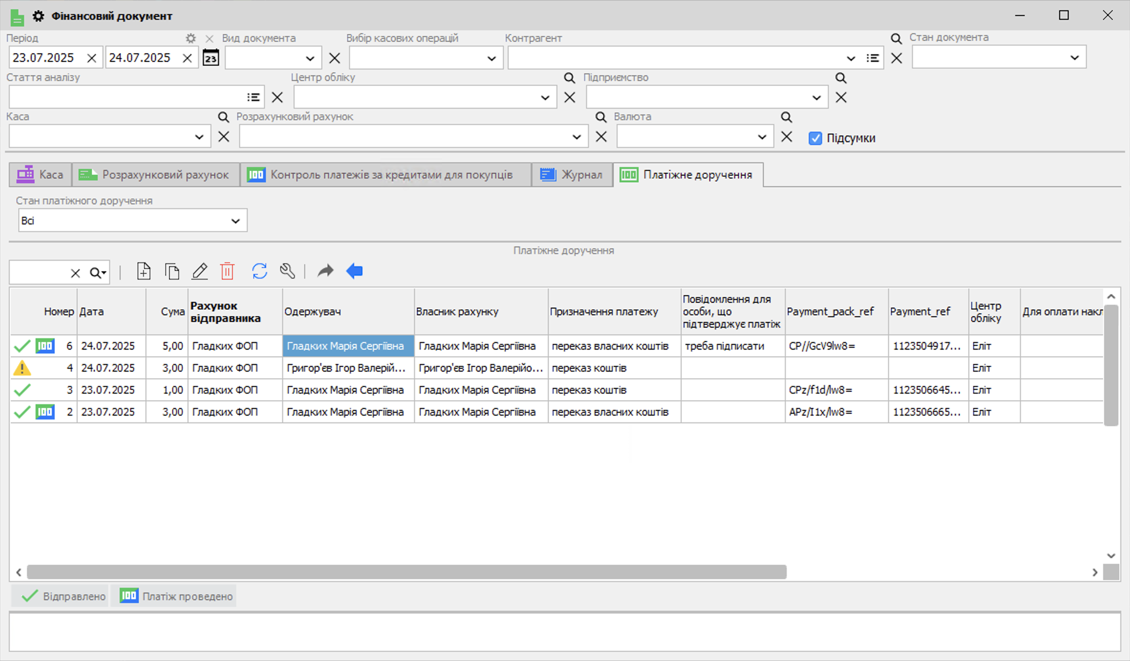Toggle the Відправлено status filter
This screenshot has height=661, width=1130.
61,596
